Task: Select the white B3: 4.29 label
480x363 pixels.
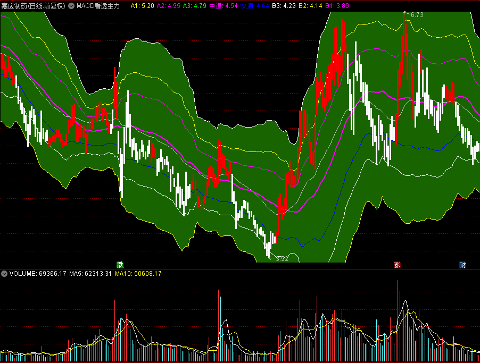Action: [283, 6]
